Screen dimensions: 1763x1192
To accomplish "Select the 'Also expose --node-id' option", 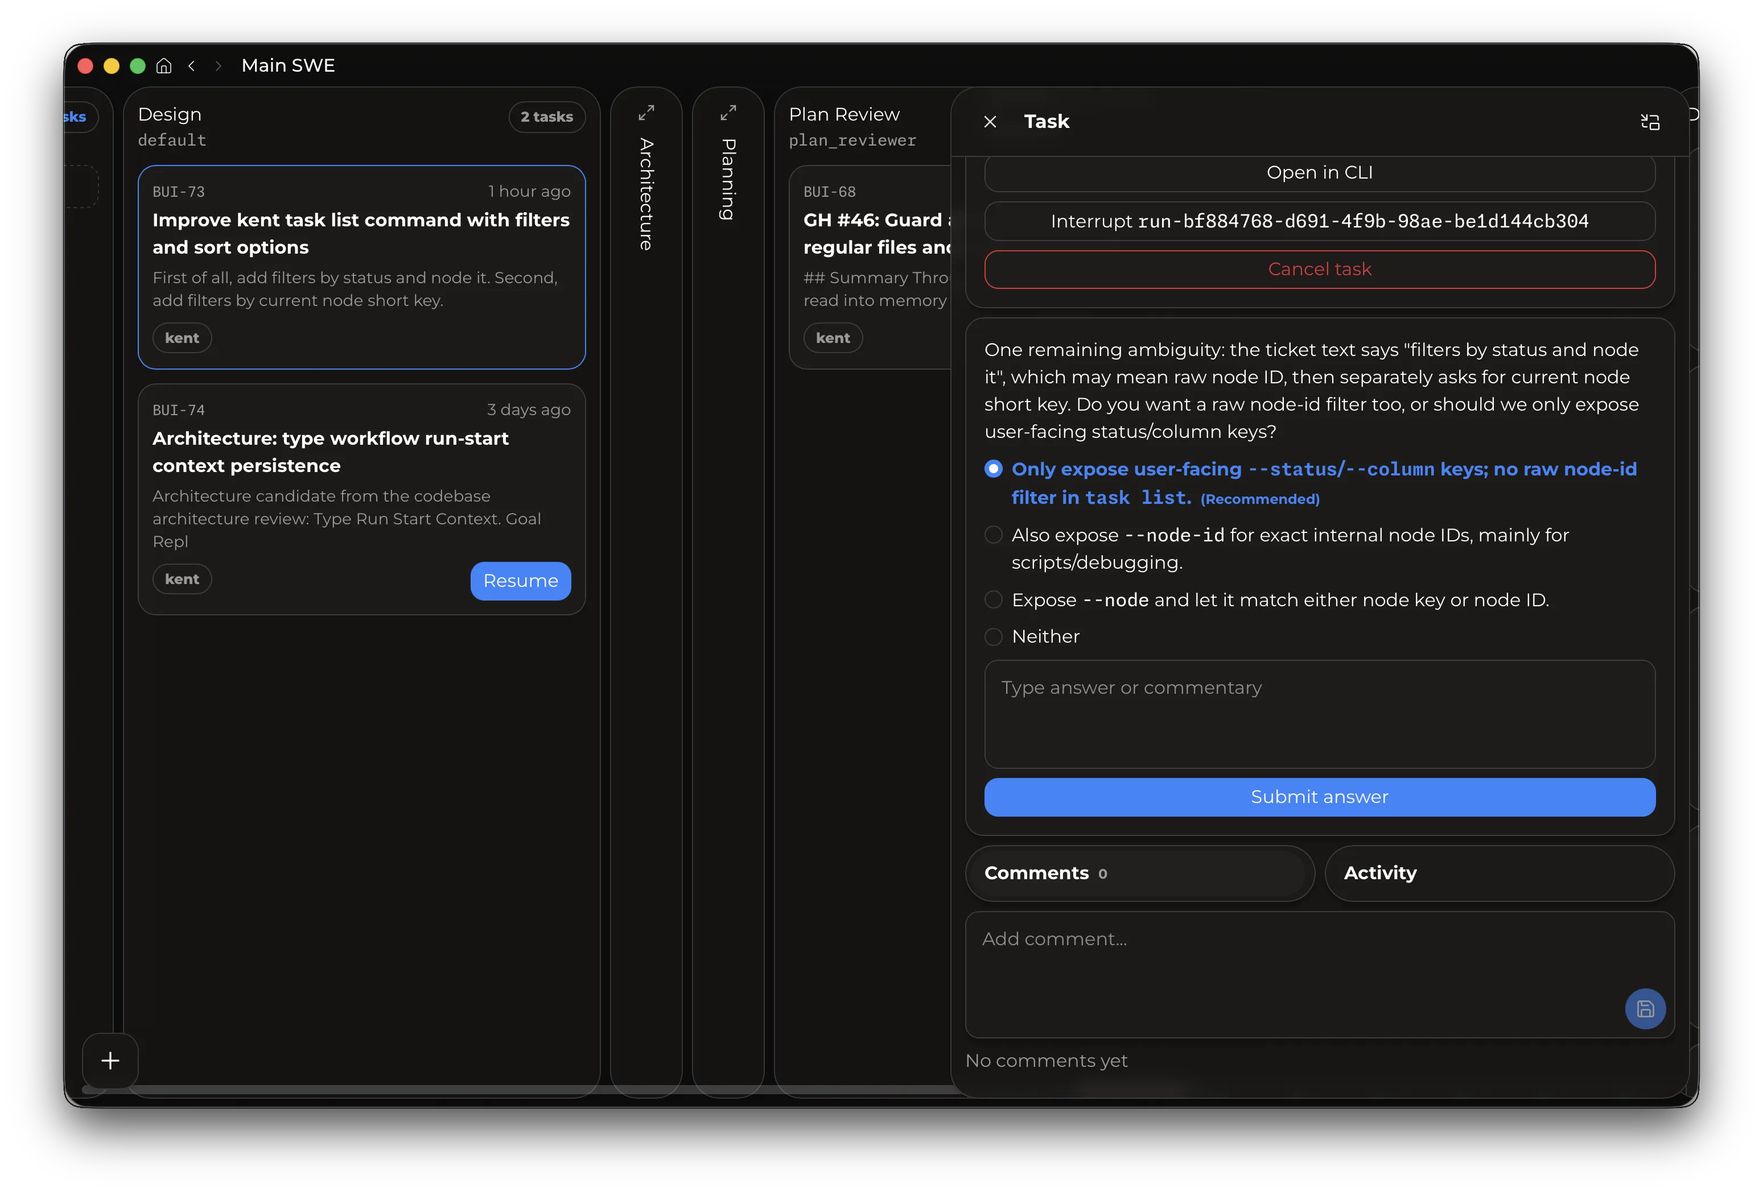I will [x=993, y=535].
